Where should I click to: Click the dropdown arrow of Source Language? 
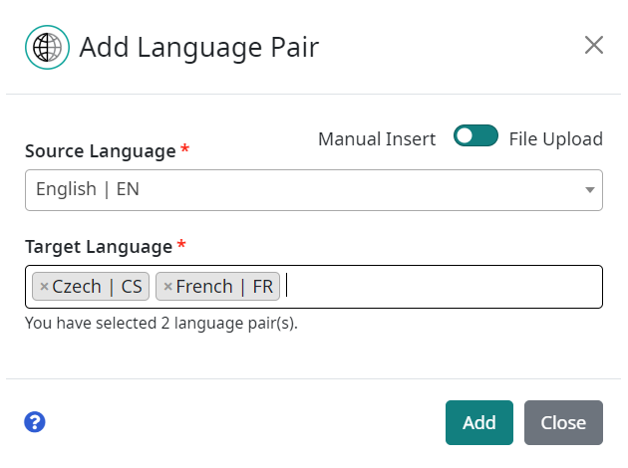(x=589, y=190)
